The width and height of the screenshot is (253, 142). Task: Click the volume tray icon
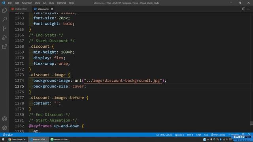tap(227, 139)
